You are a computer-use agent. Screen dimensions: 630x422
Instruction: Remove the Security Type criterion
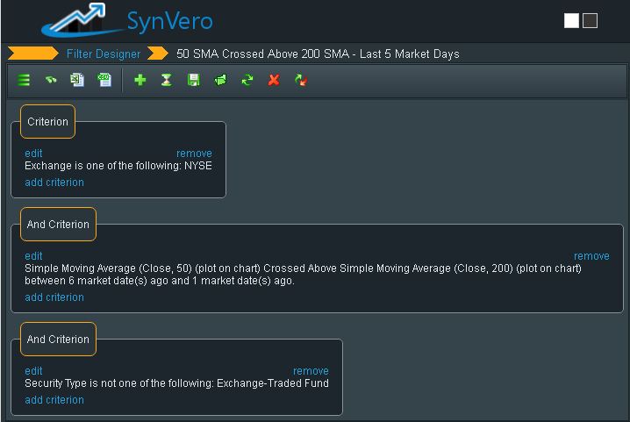311,371
